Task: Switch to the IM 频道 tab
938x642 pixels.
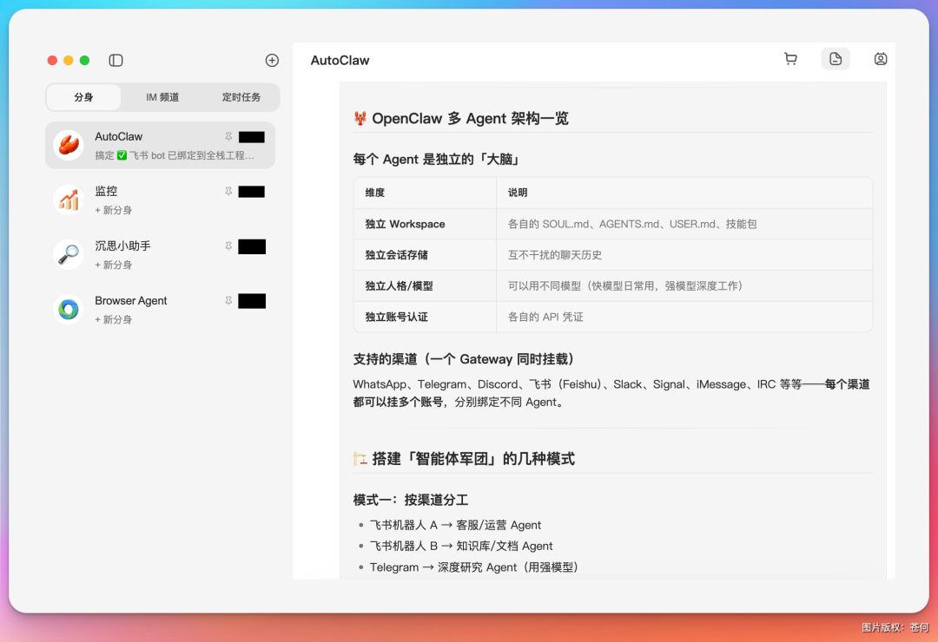Action: [x=162, y=97]
